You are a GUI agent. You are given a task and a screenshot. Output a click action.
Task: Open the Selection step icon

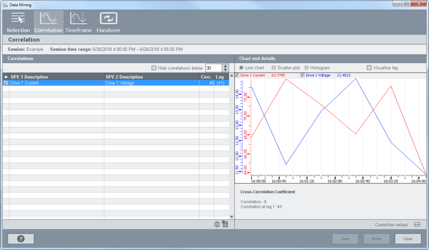pyautogui.click(x=18, y=21)
